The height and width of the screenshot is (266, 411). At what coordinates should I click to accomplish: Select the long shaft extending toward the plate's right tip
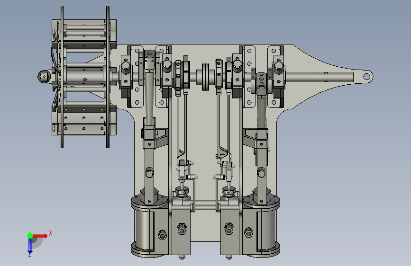[319, 77]
